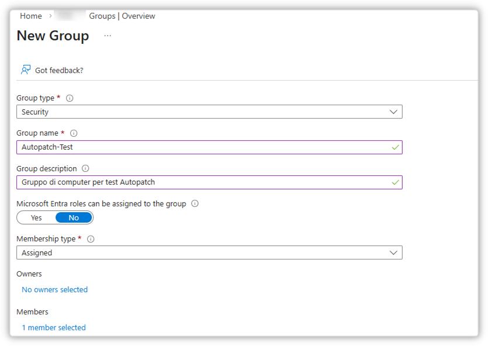488x346 pixels.
Task: Expand the Group type dropdown arrow
Action: [393, 112]
